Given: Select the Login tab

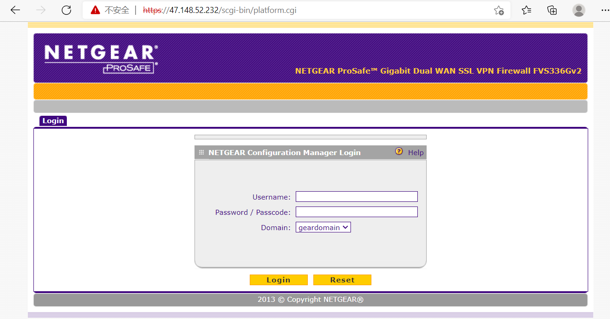Looking at the screenshot, I should [x=53, y=121].
